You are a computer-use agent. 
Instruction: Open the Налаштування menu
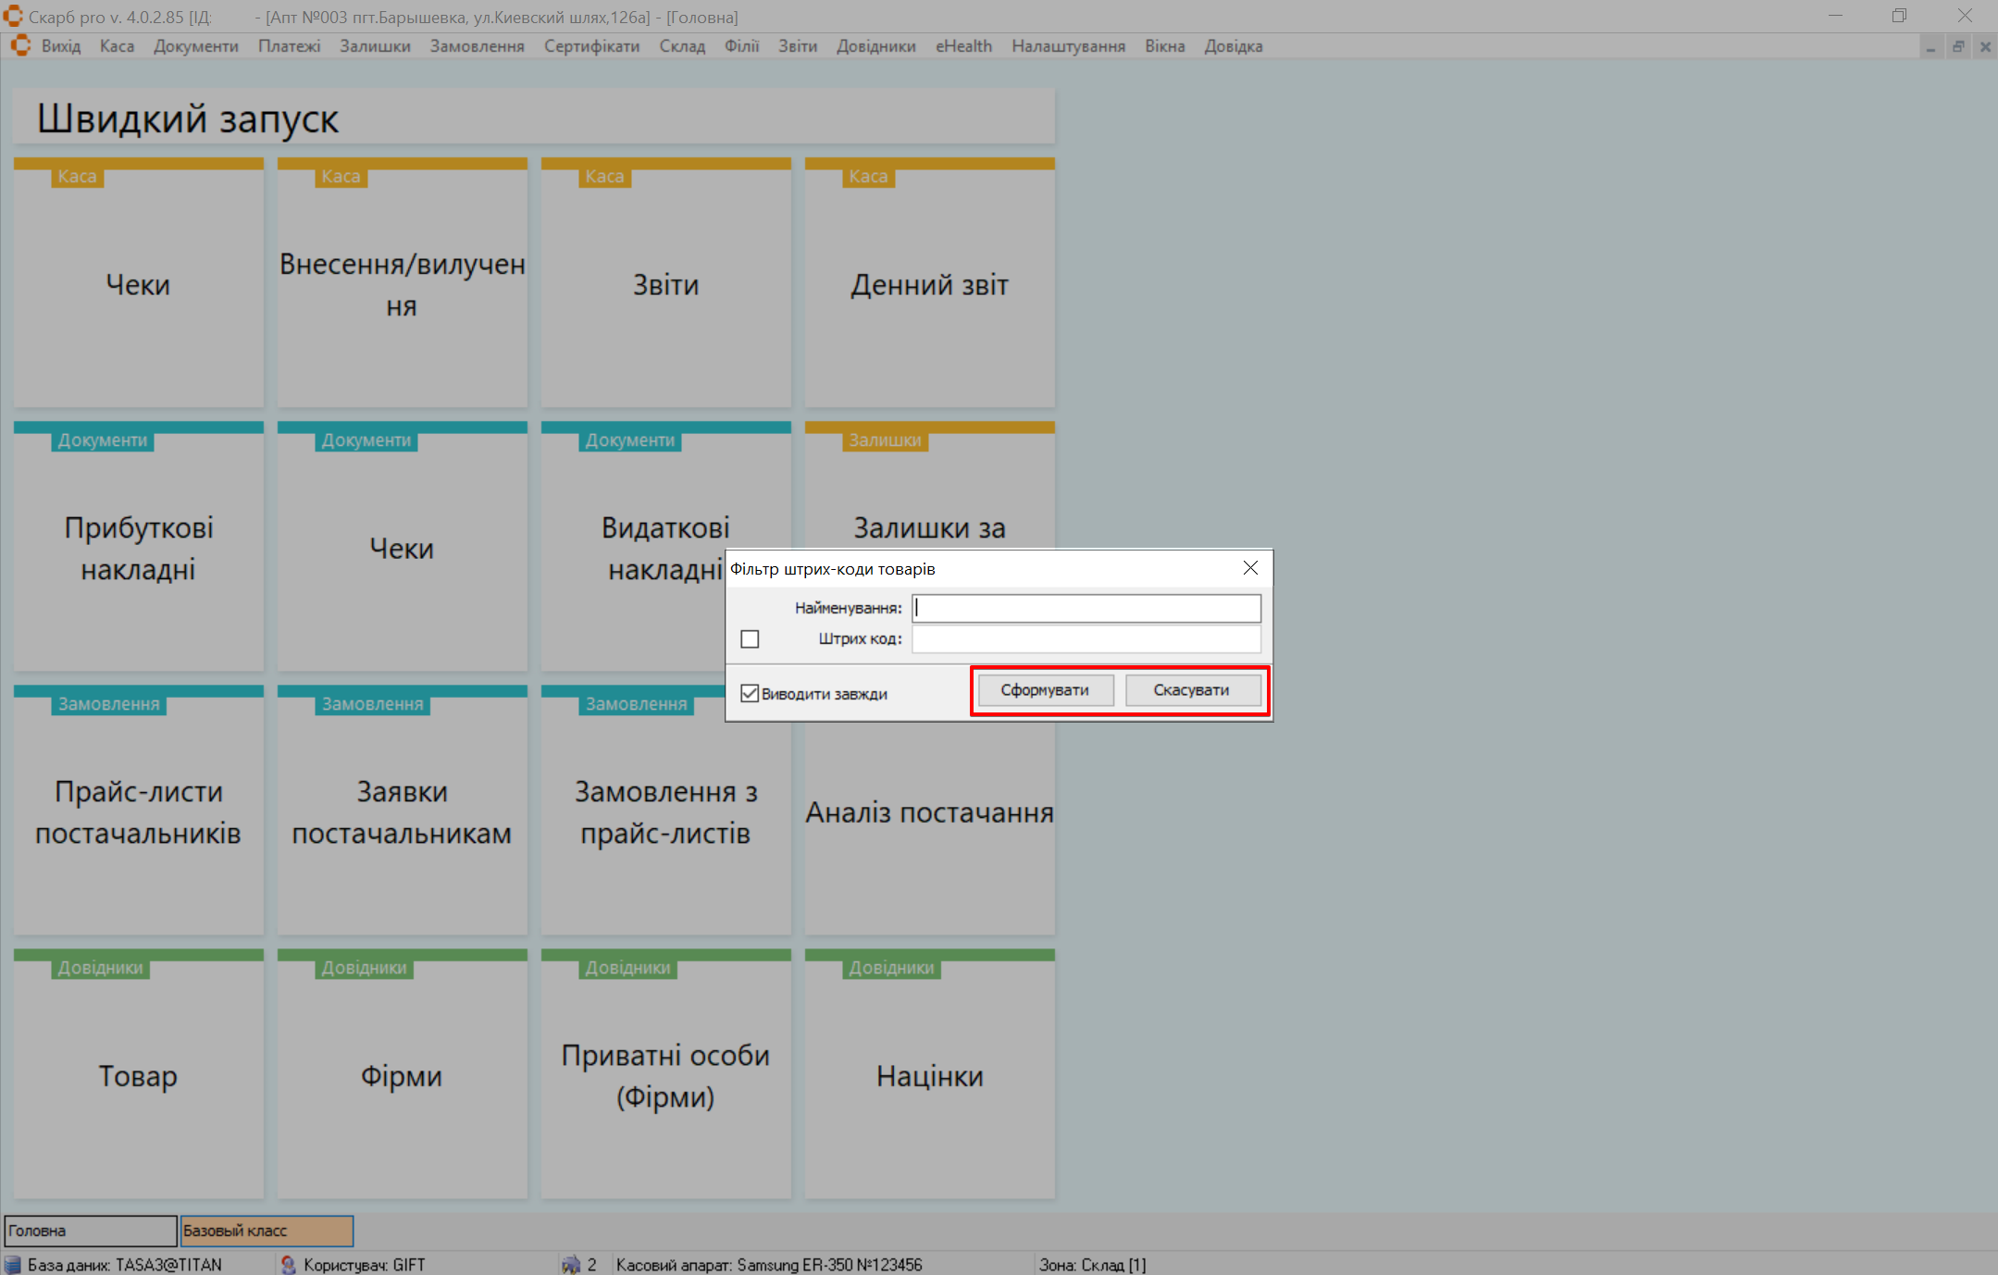(x=1068, y=46)
